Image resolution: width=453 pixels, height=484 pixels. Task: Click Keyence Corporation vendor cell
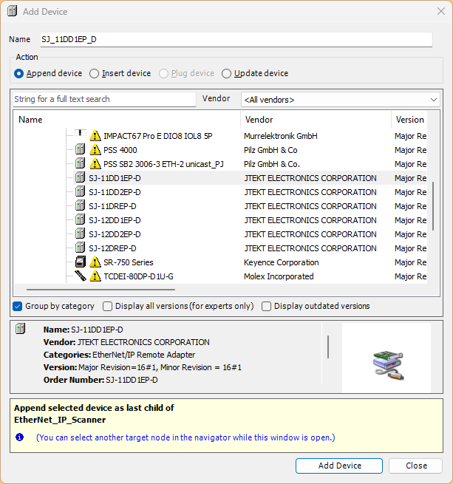281,262
